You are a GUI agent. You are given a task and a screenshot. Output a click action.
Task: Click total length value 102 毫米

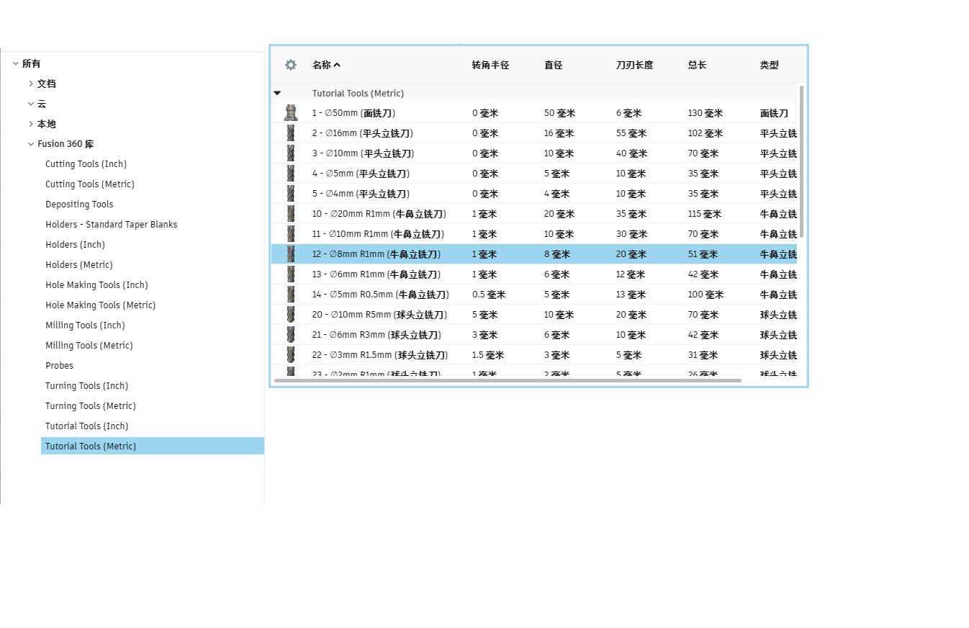pos(706,133)
